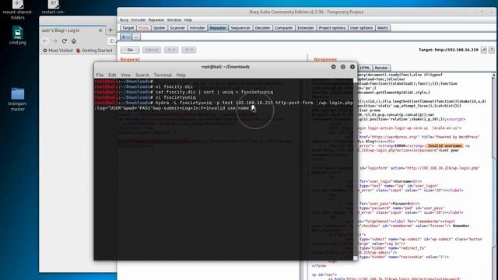498x280 pixels.
Task: Switch to the Extender tab
Action: (x=306, y=28)
